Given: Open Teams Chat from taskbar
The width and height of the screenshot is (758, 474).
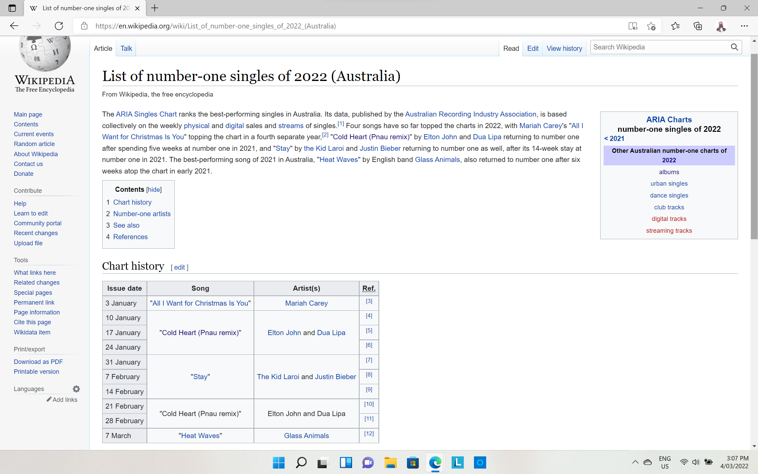Looking at the screenshot, I should 368,462.
